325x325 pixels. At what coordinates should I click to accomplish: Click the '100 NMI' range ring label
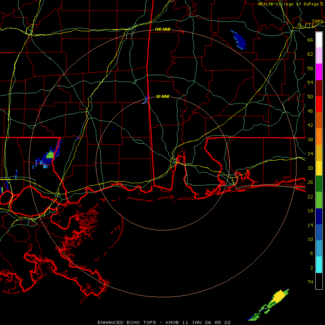click(x=162, y=30)
